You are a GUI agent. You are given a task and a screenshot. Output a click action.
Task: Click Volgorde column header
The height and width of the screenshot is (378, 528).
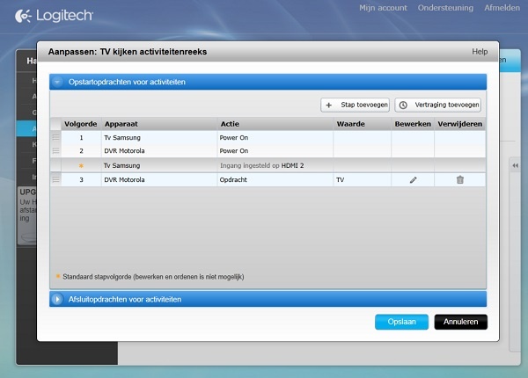[81, 124]
